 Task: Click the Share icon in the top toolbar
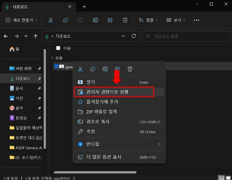110,20
